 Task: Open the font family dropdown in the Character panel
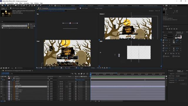click(x=168, y=35)
